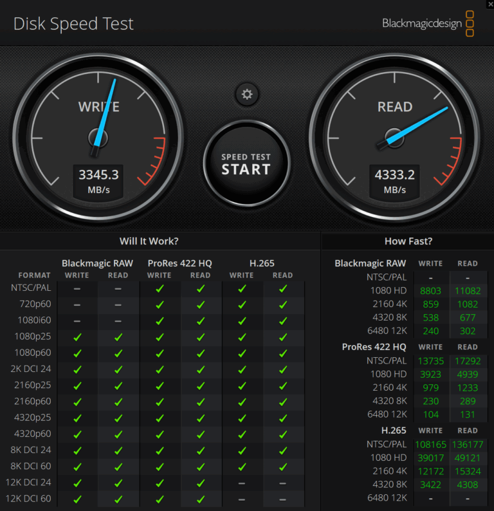
Task: Select the Will It Work? panel header
Action: pyautogui.click(x=149, y=241)
